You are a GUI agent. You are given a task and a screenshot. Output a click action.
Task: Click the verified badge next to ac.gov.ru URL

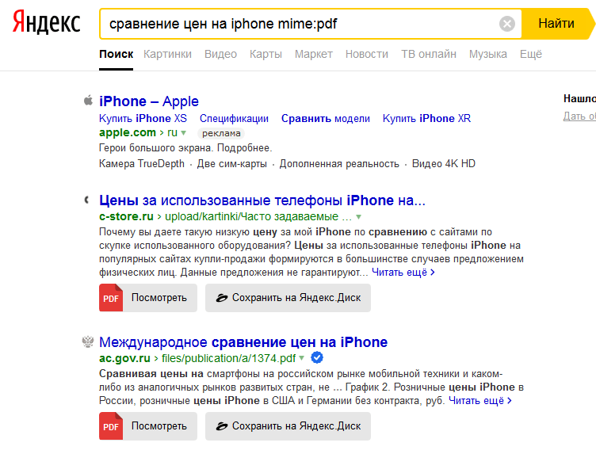click(x=316, y=358)
